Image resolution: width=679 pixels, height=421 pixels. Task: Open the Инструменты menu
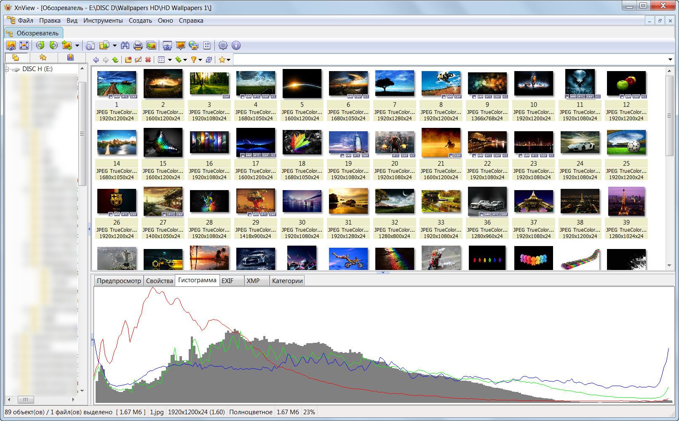pyautogui.click(x=103, y=20)
